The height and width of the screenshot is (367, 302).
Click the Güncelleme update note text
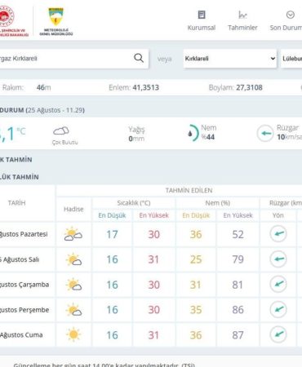[104, 365]
